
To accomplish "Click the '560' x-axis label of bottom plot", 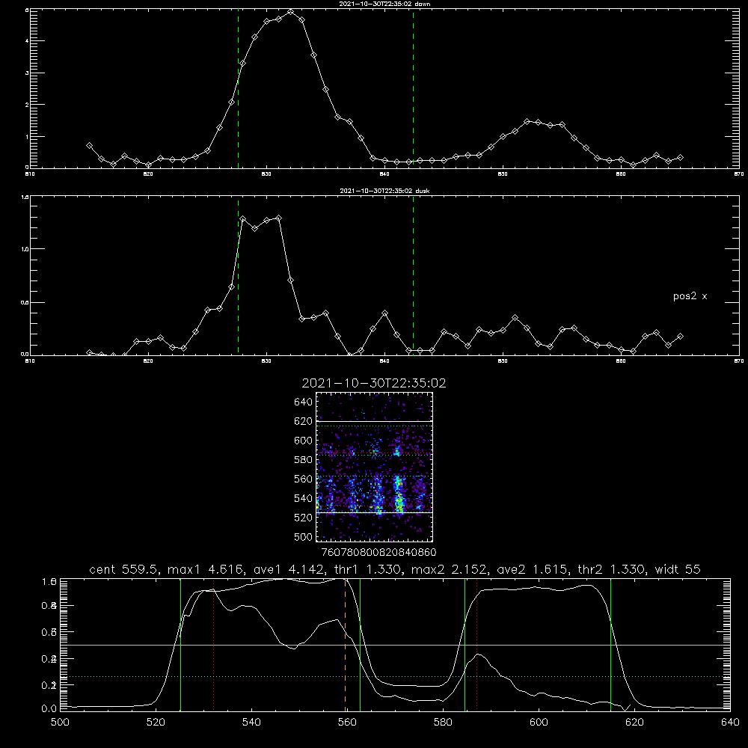I will pos(347,723).
